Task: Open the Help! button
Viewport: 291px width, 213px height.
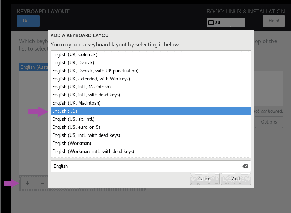Action: click(273, 21)
